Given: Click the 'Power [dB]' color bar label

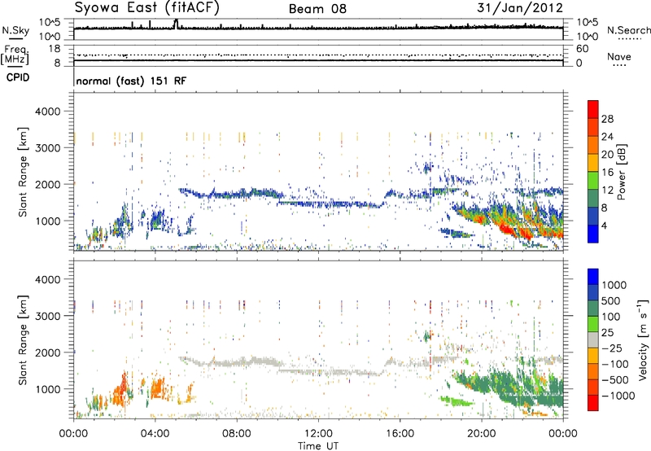Looking at the screenshot, I should (x=621, y=172).
